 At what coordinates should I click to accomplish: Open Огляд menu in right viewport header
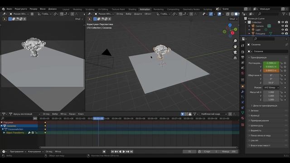[x=120, y=14]
